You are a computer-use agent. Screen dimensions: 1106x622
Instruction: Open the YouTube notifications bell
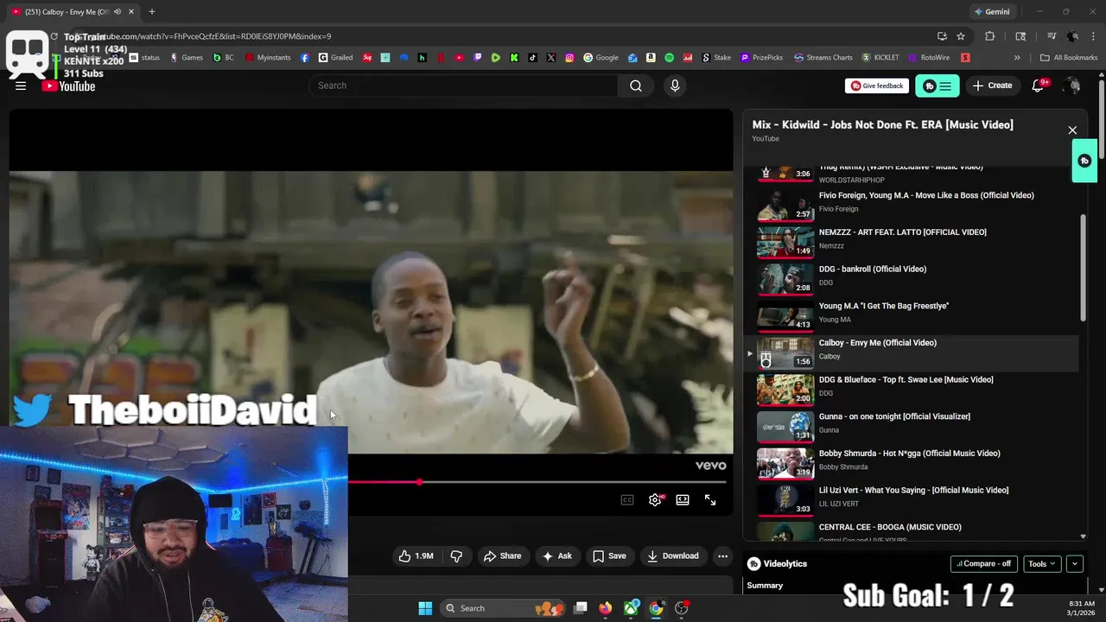point(1038,86)
